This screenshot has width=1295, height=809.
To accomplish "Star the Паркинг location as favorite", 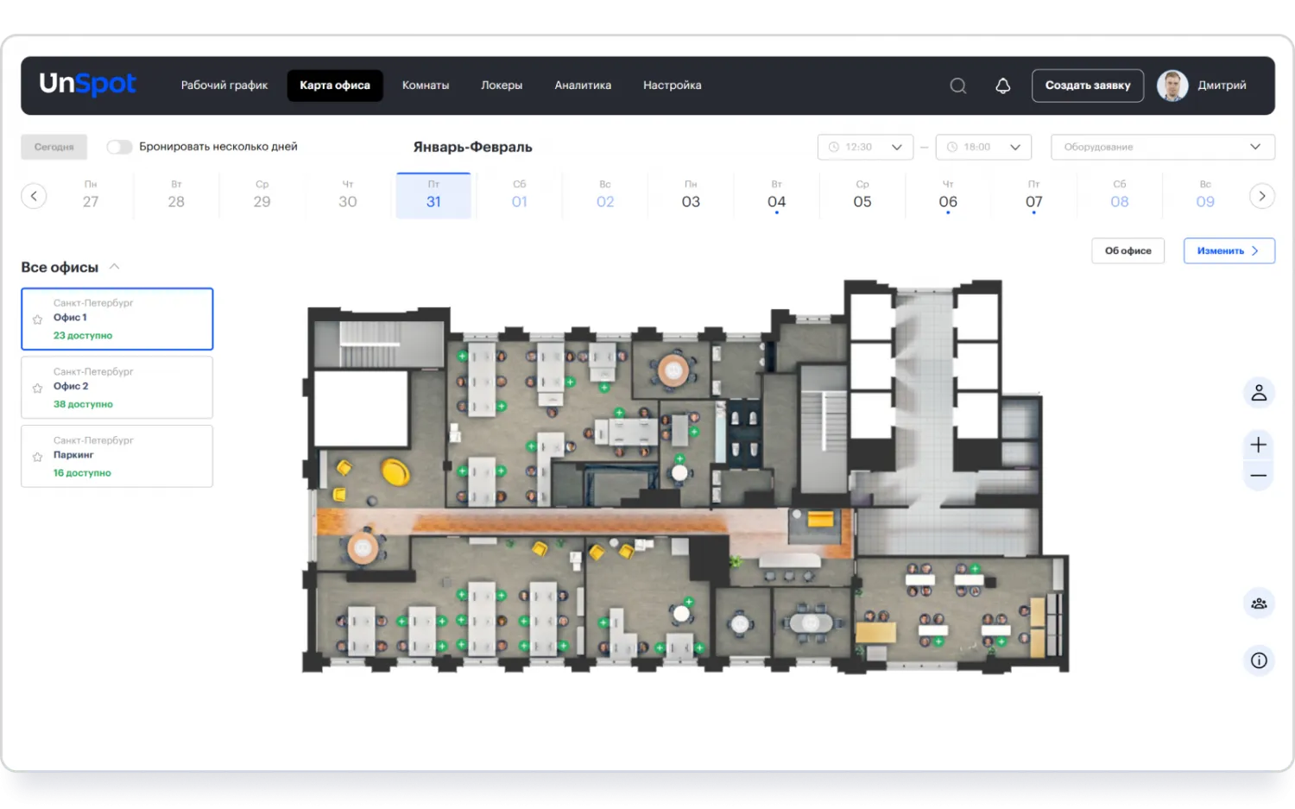I will 37,457.
